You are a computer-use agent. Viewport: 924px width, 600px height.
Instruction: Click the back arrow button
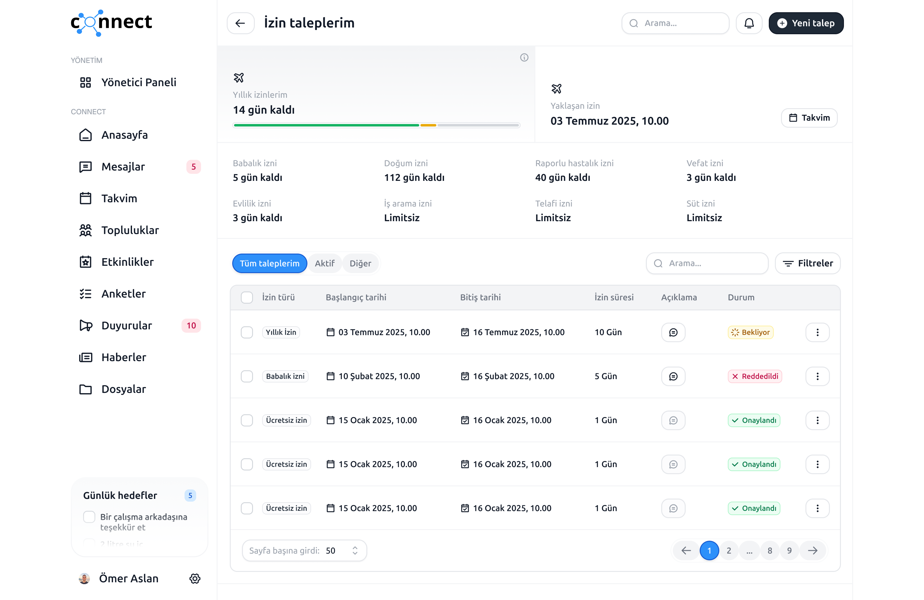(x=240, y=23)
